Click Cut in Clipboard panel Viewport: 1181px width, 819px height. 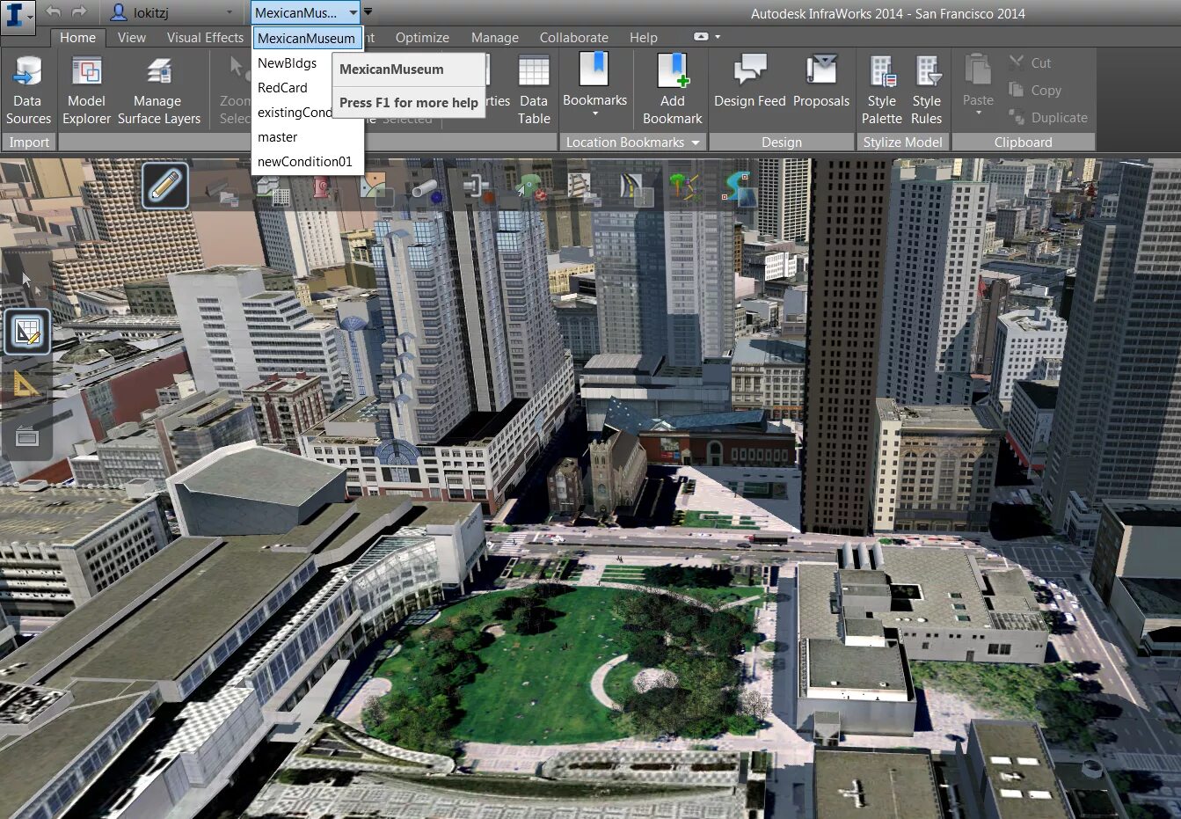pyautogui.click(x=1030, y=63)
